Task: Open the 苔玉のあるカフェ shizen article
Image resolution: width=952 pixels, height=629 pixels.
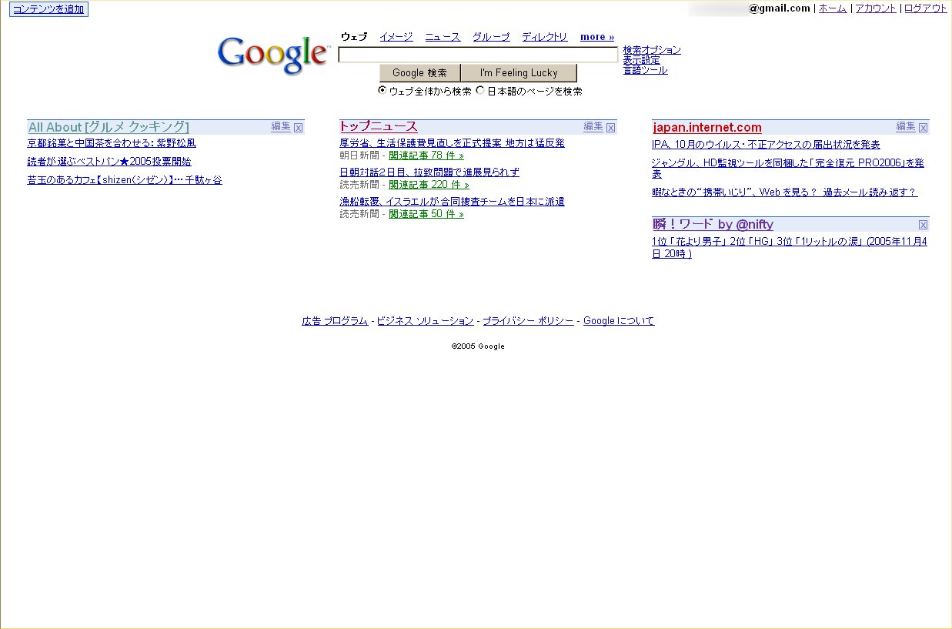Action: point(125,180)
